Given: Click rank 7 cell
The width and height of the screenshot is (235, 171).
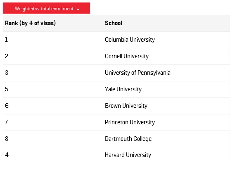Looking at the screenshot, I should [x=53, y=122].
